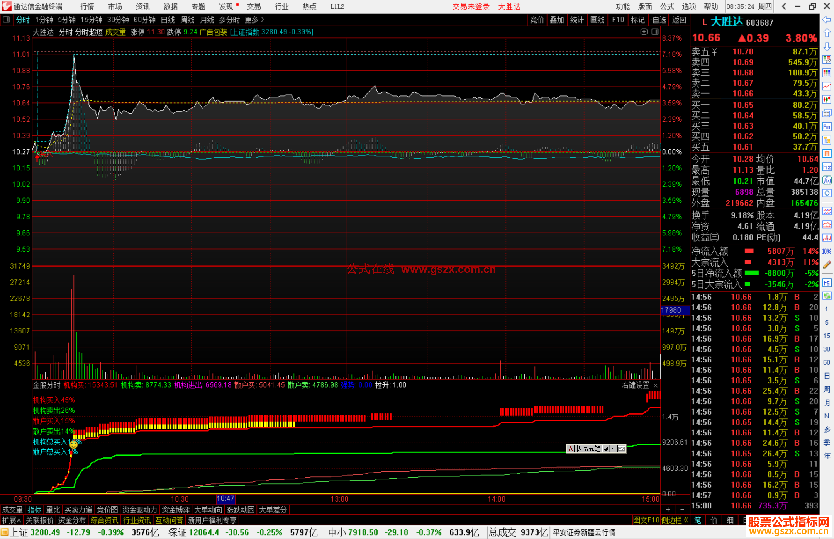
Task: Open the candlestick chart sidebar icon
Action: click(x=827, y=100)
